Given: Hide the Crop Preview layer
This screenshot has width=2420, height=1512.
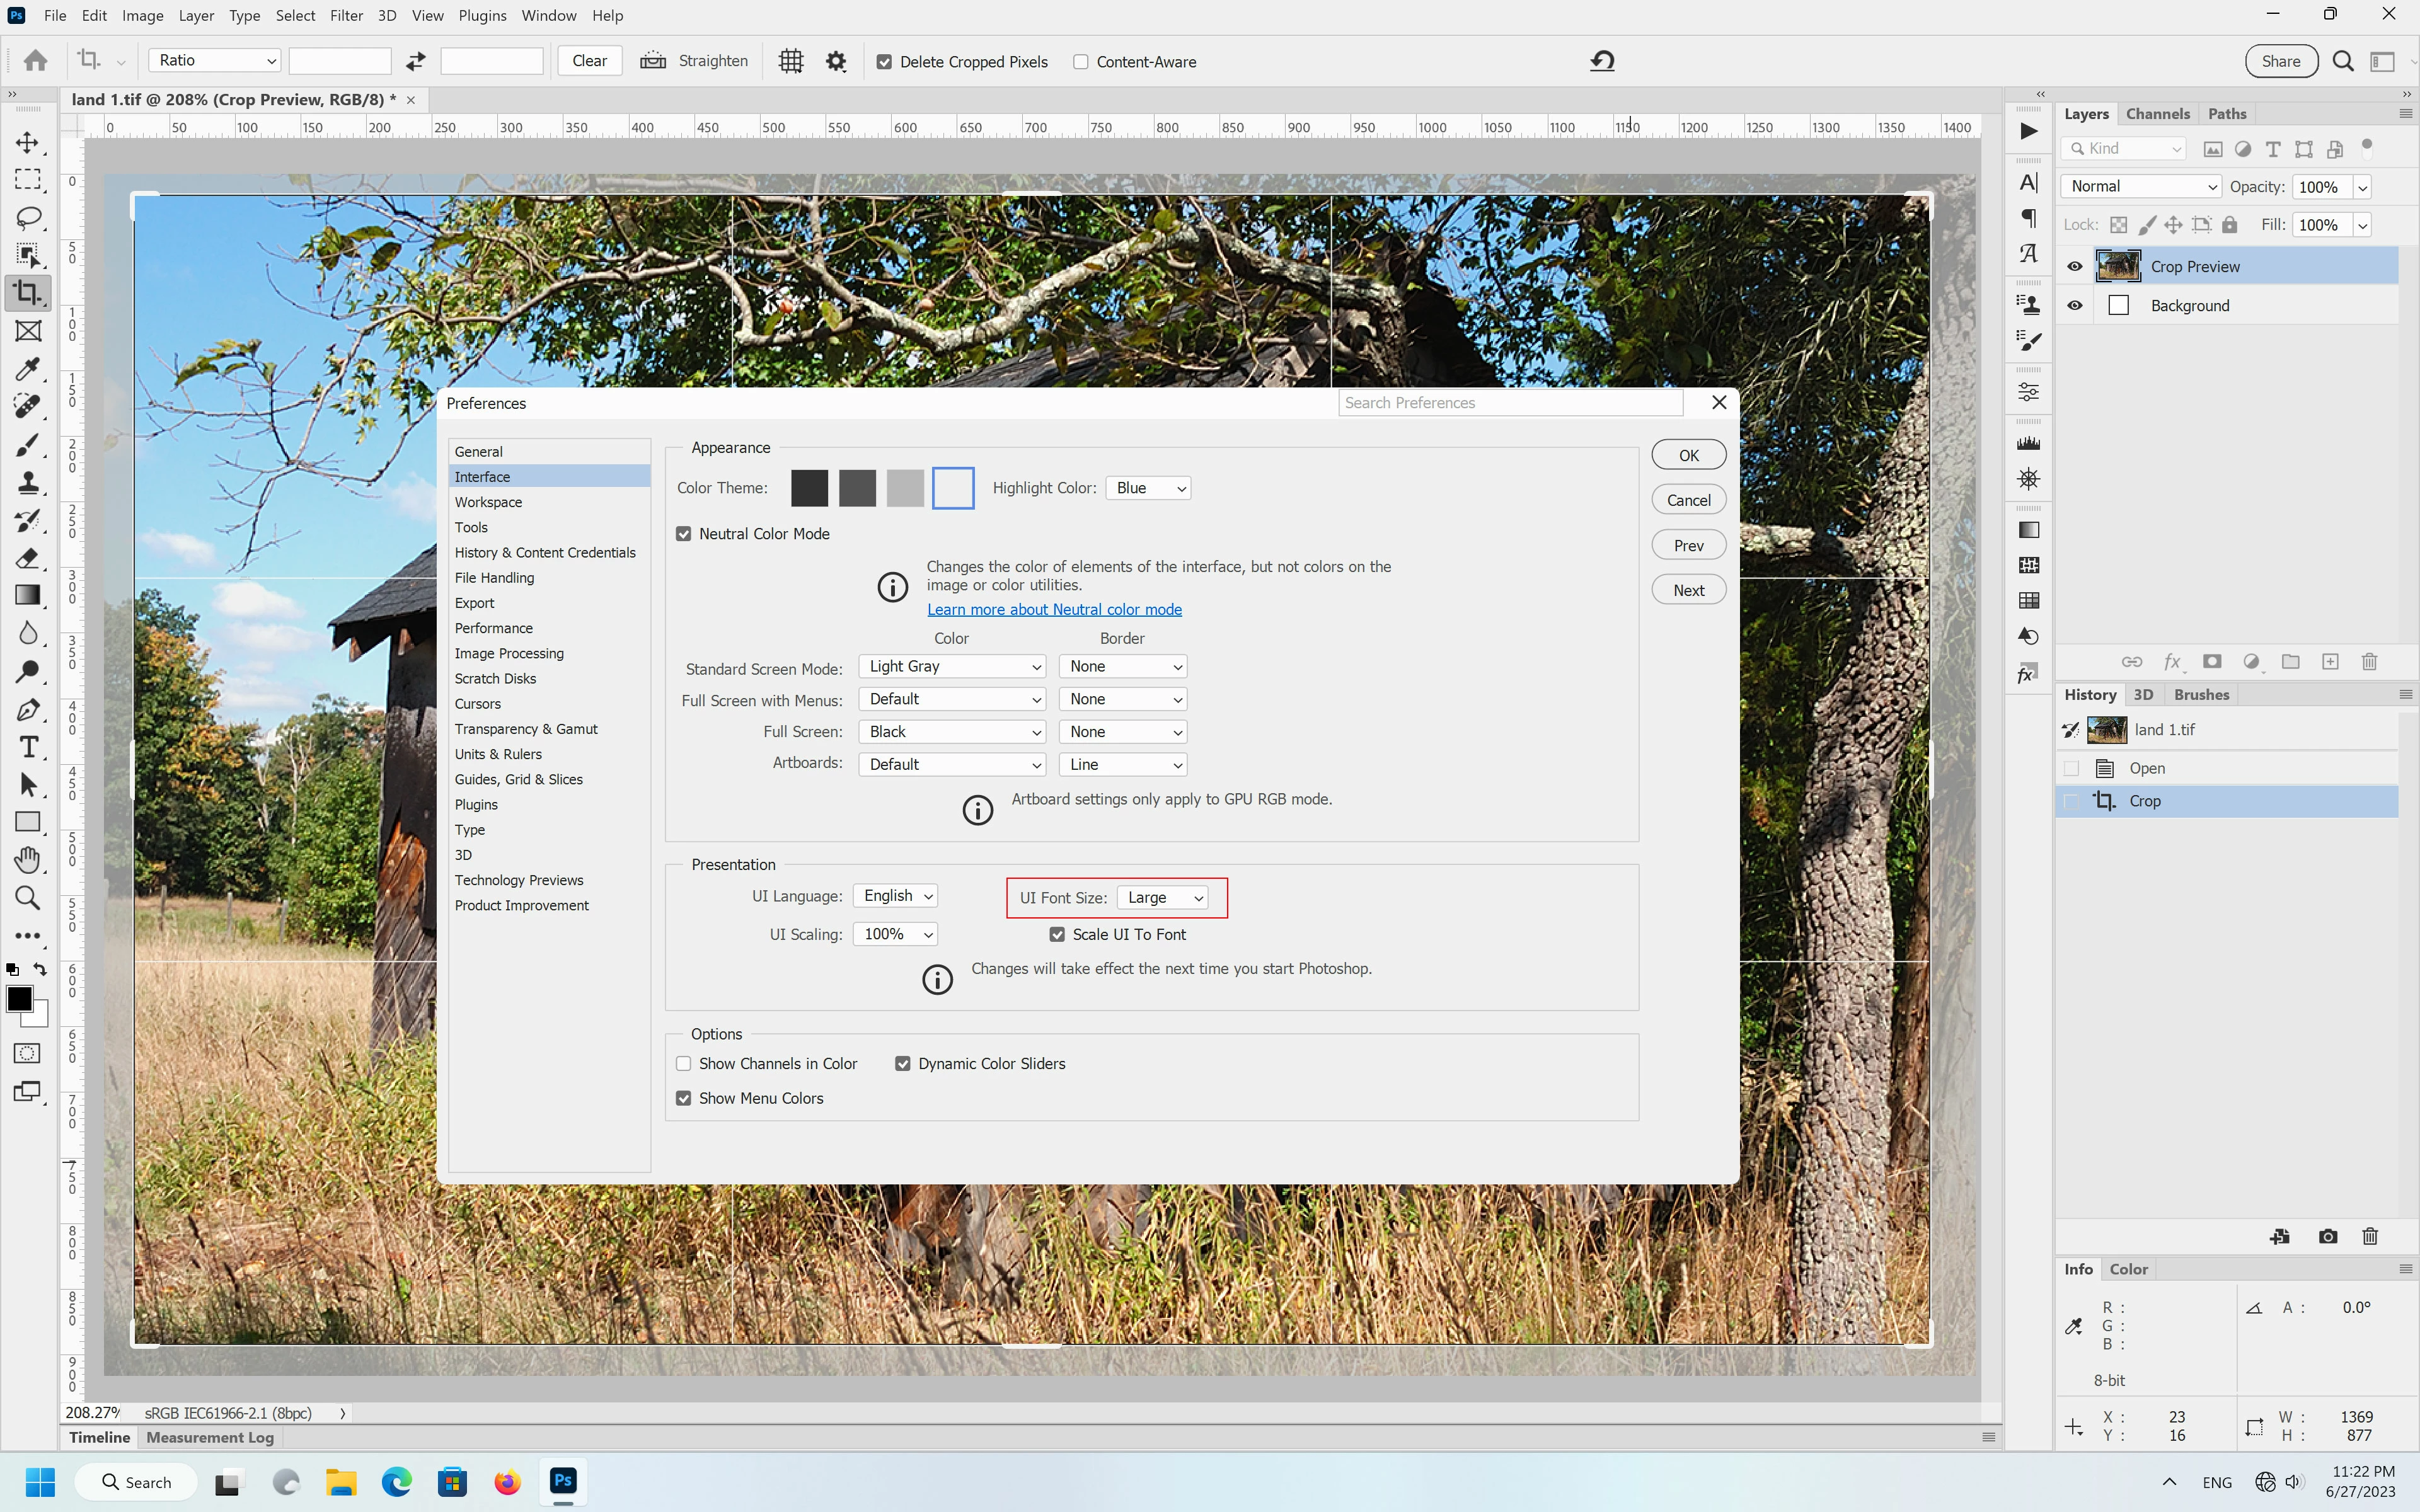Looking at the screenshot, I should [2074, 266].
